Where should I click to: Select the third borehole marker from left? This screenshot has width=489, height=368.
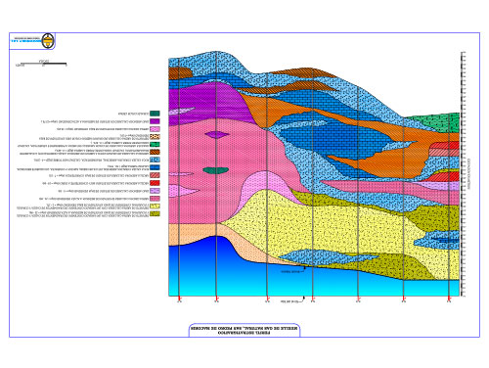pyautogui.click(x=267, y=299)
